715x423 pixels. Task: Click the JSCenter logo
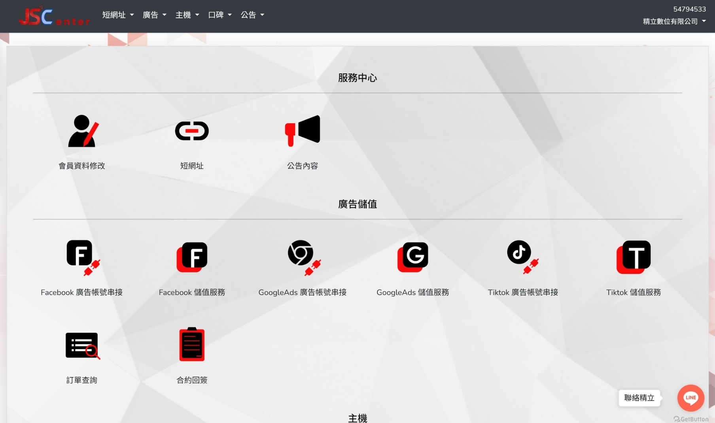tap(55, 17)
